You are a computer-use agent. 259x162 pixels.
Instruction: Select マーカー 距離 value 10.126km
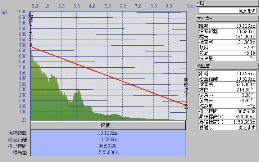tap(246, 26)
